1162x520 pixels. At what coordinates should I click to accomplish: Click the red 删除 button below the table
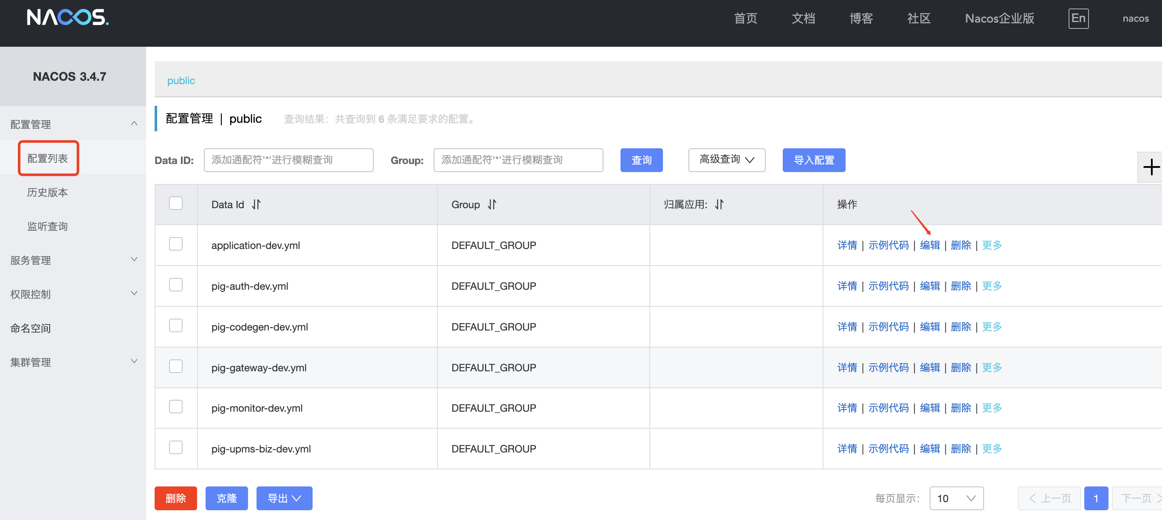point(175,498)
